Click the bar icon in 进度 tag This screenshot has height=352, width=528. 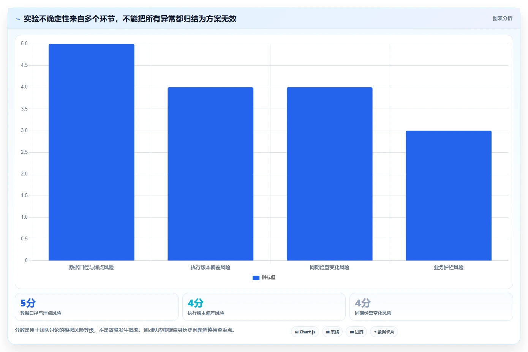tap(352, 332)
